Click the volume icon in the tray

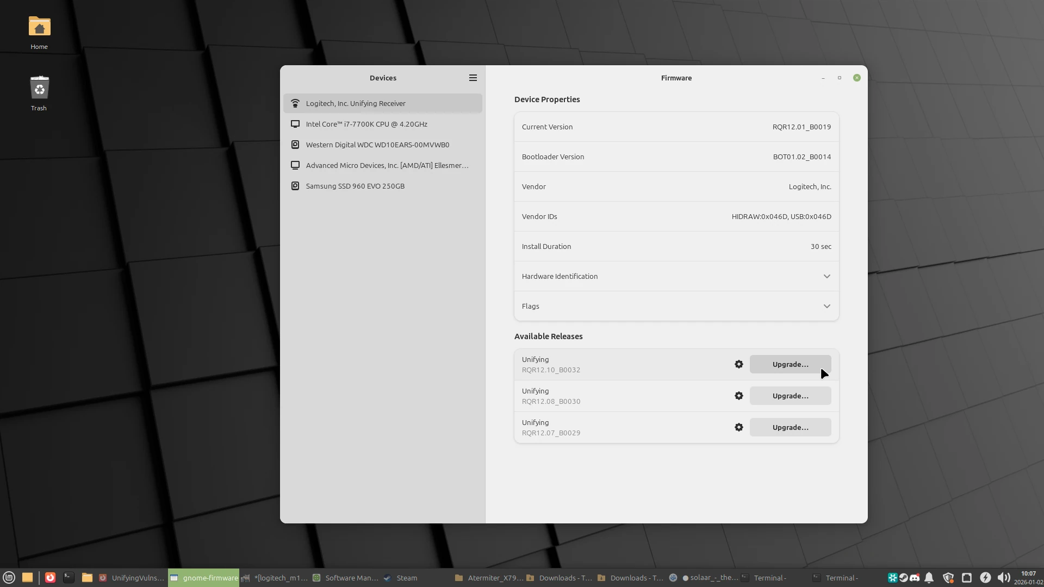click(1004, 578)
